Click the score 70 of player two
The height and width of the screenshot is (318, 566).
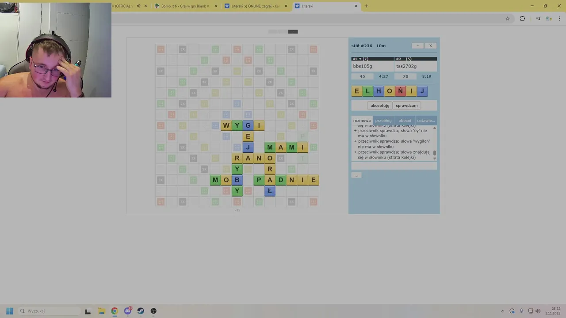405,76
